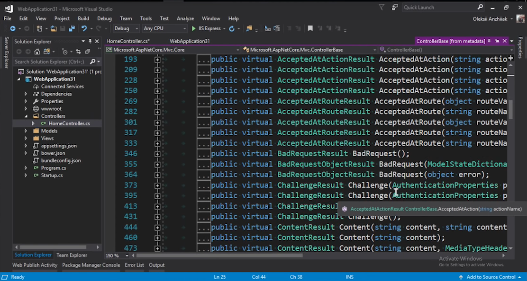Open the Error List panel tab
Image resolution: width=527 pixels, height=281 pixels.
coord(134,265)
